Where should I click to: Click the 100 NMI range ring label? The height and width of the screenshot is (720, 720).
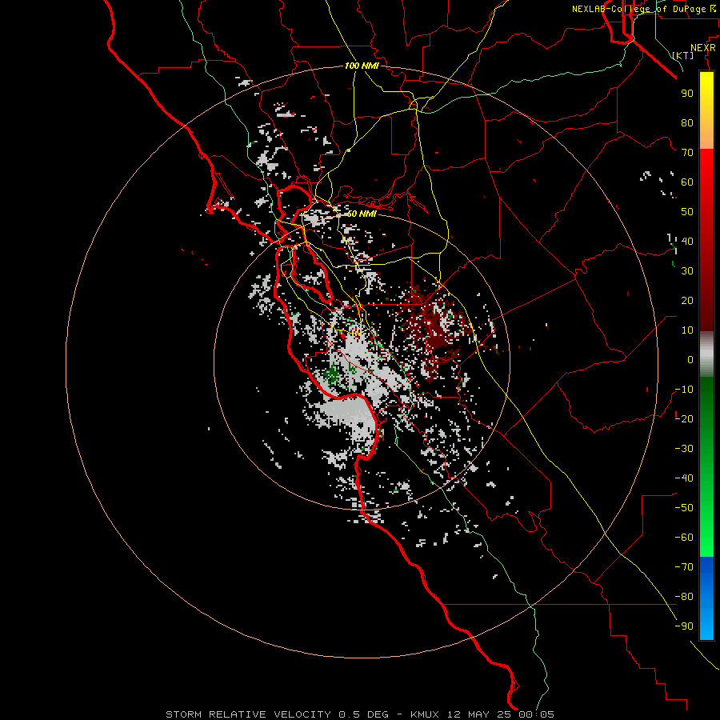pyautogui.click(x=362, y=66)
